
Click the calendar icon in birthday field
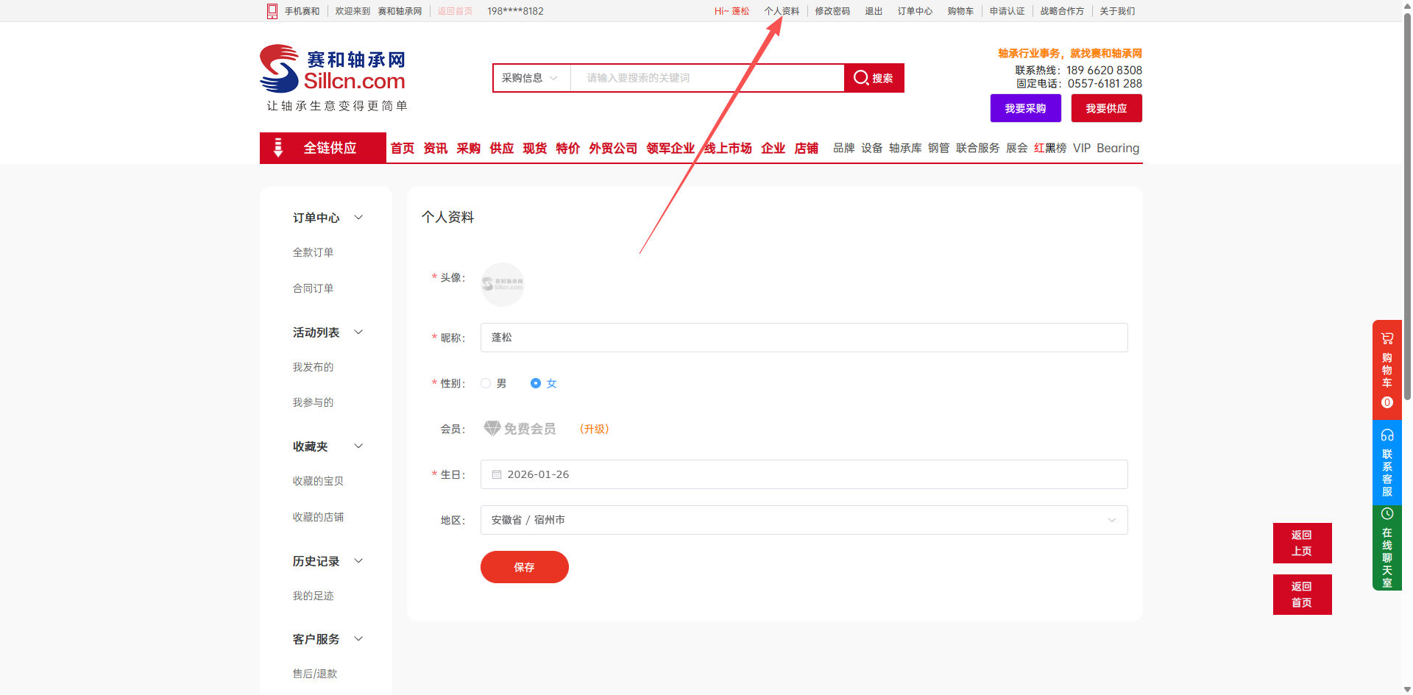click(x=497, y=474)
